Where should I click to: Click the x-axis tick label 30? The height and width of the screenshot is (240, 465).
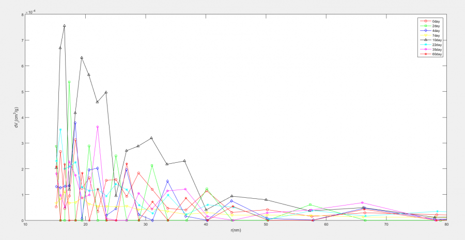coord(146,225)
